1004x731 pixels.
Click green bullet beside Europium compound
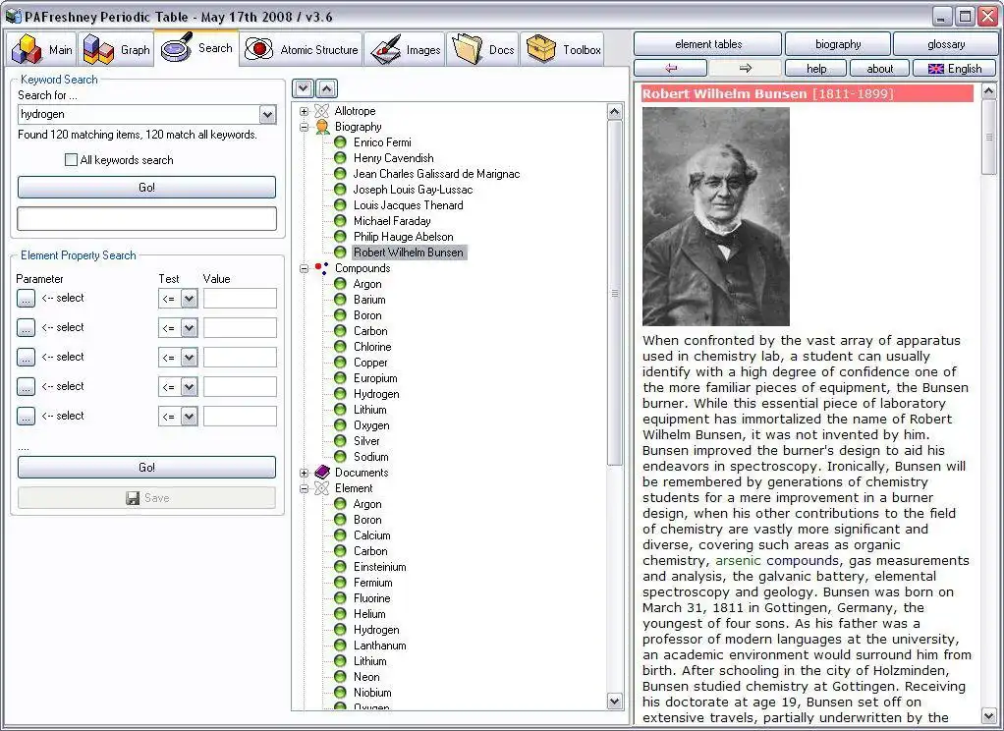340,378
